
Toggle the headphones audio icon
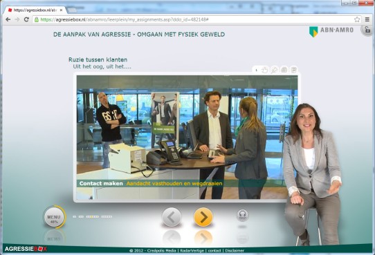pyautogui.click(x=243, y=216)
